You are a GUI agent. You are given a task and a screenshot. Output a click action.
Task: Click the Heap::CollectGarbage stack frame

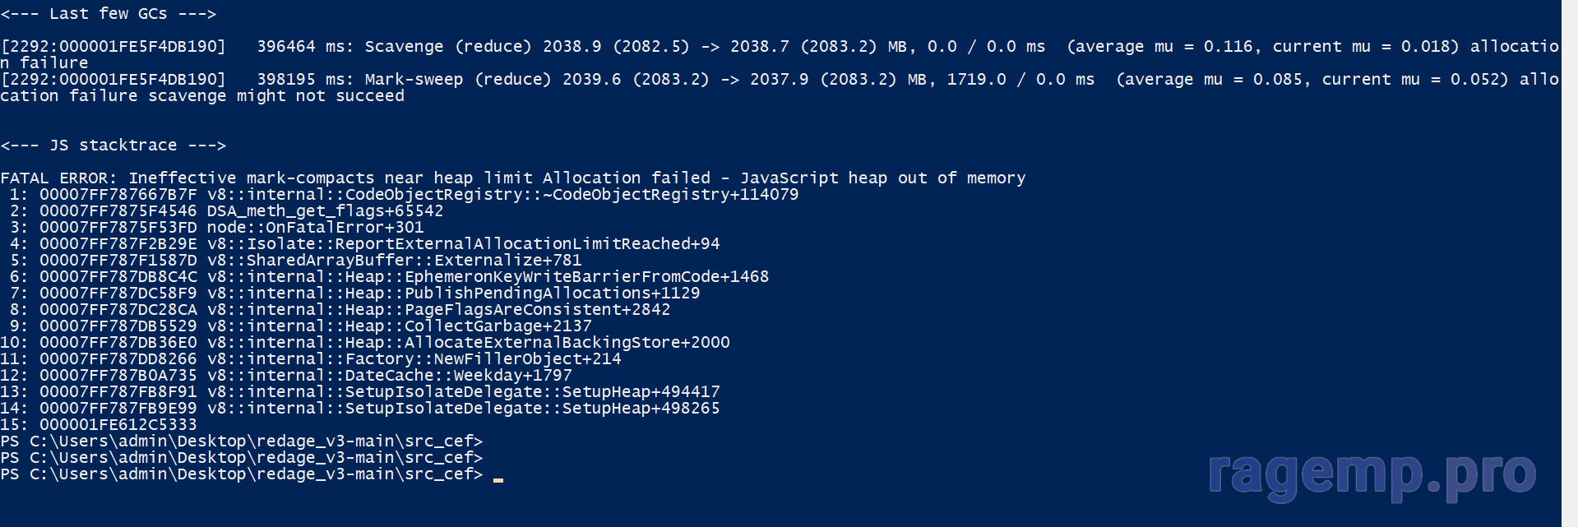click(x=300, y=326)
